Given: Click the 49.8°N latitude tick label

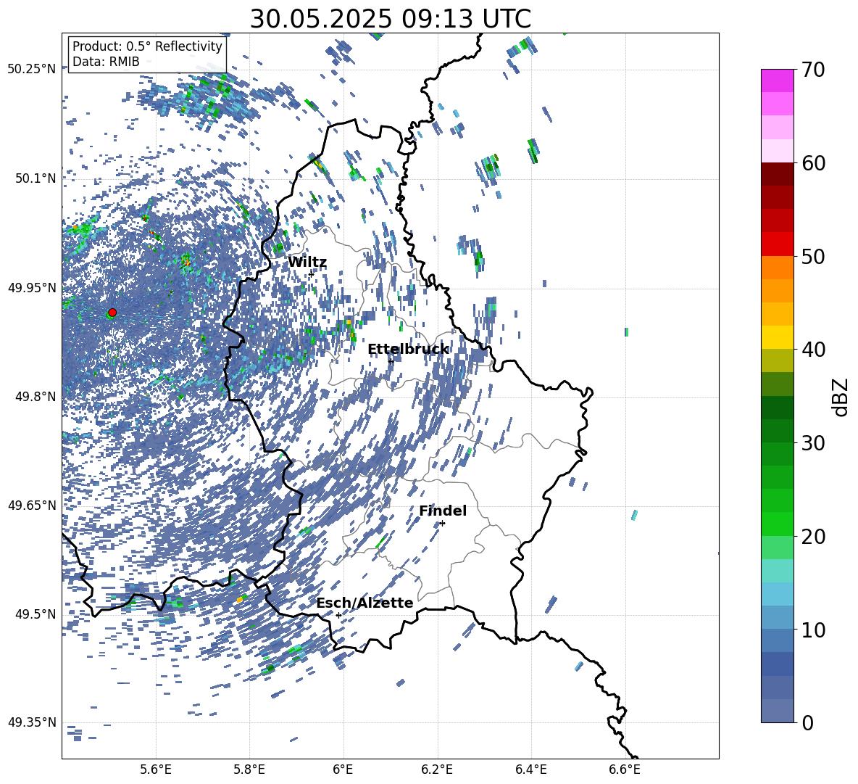Looking at the screenshot, I should (35, 397).
